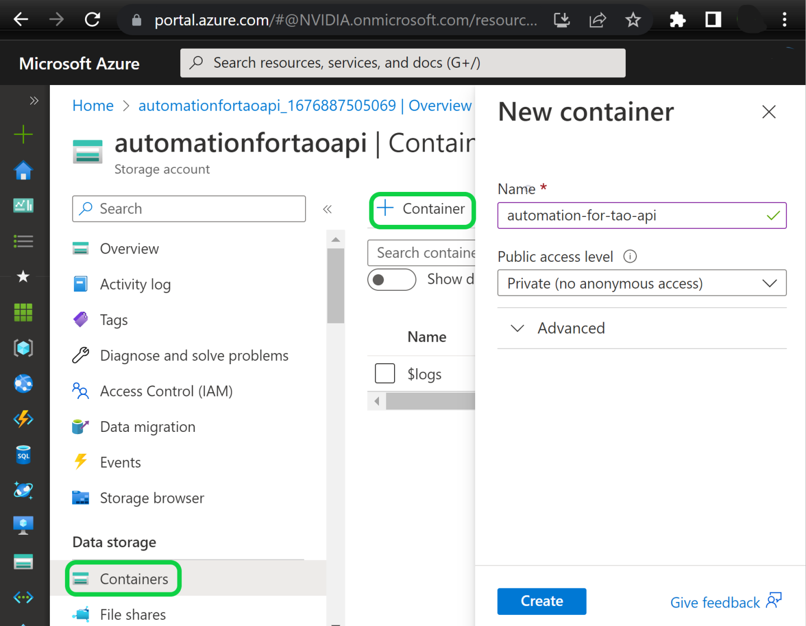Click the horizontal scrollbar under container list

click(430, 401)
